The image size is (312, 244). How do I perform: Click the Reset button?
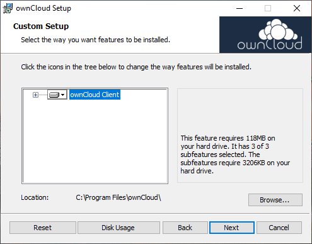43,228
